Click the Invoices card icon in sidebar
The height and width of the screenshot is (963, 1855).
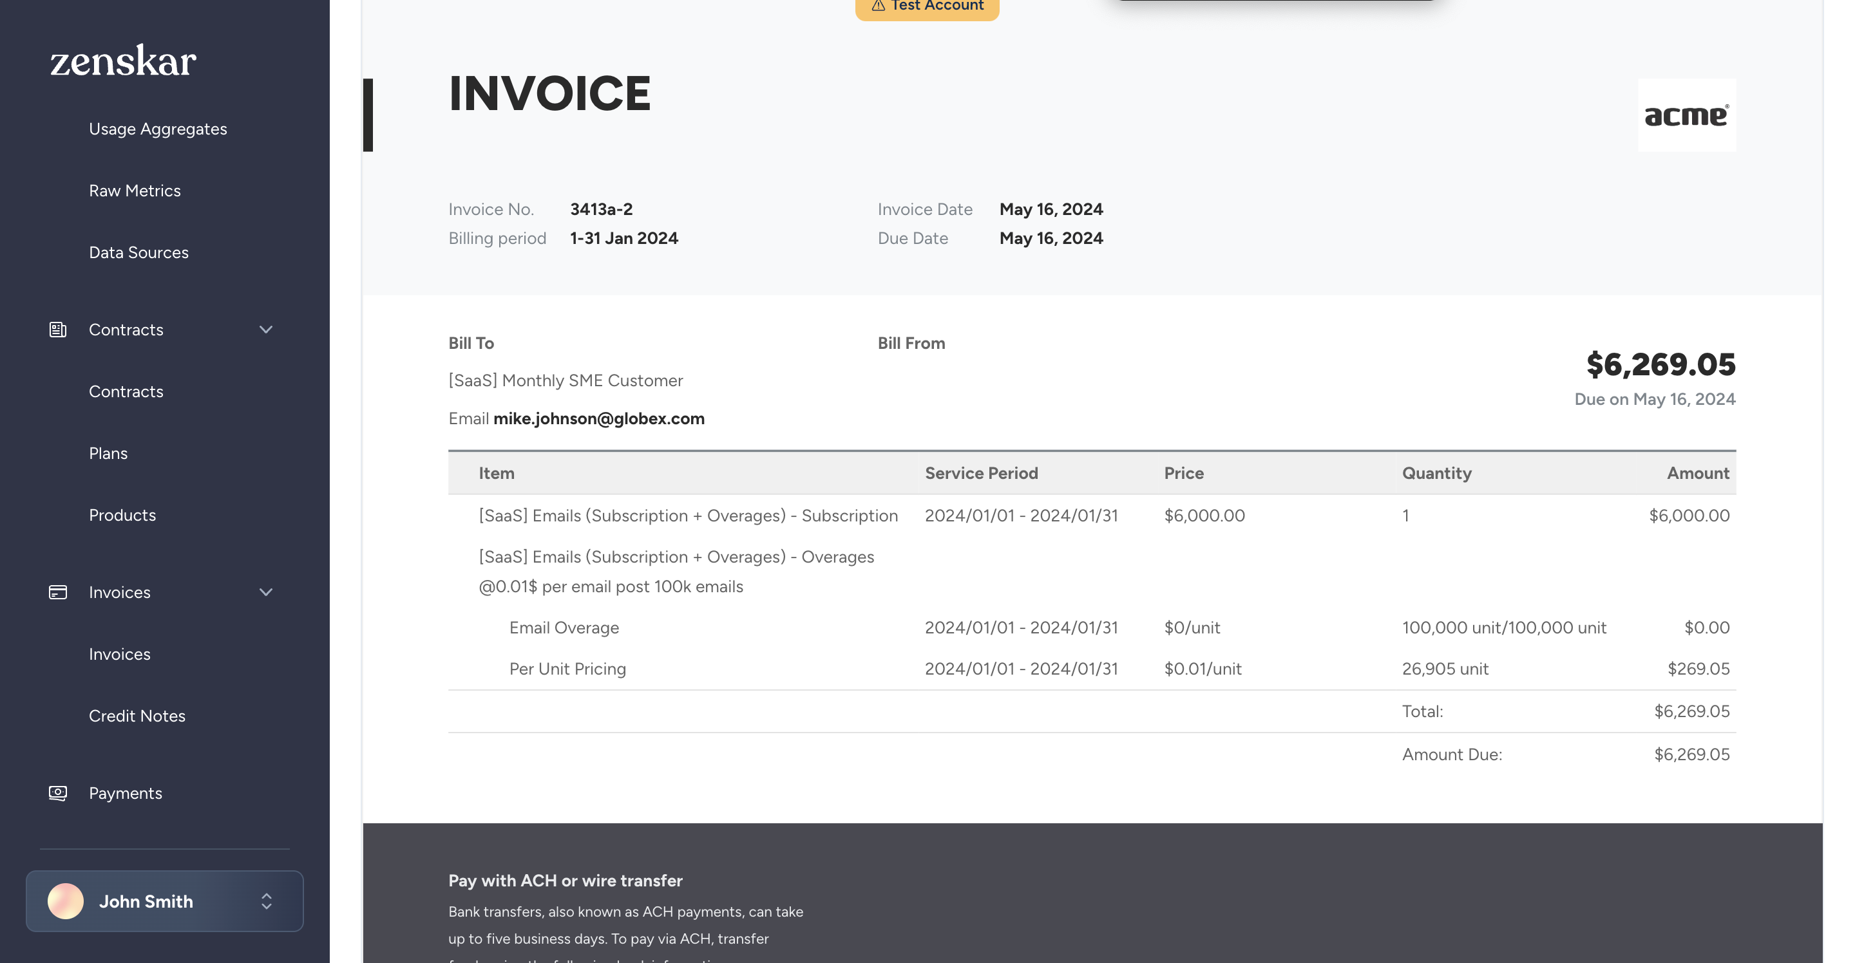tap(59, 592)
